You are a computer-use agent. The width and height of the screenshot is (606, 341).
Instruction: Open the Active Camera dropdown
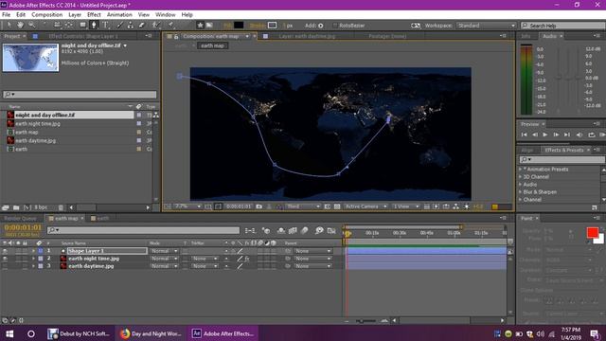(x=365, y=206)
